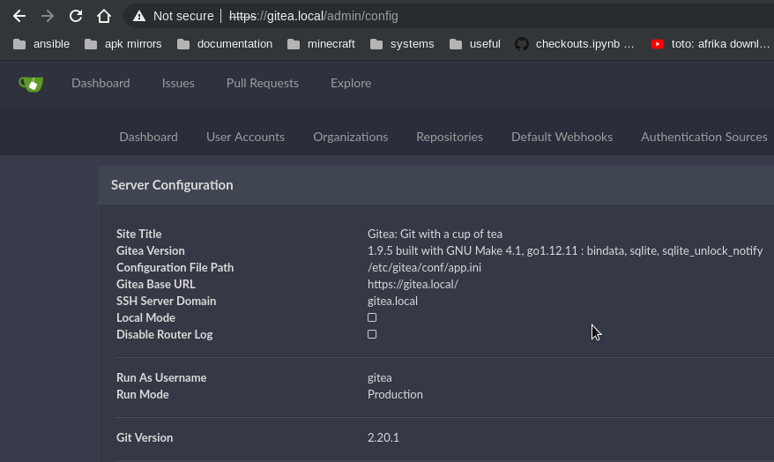Open the minecraft bookmark folder
This screenshot has height=462, width=774.
321,44
